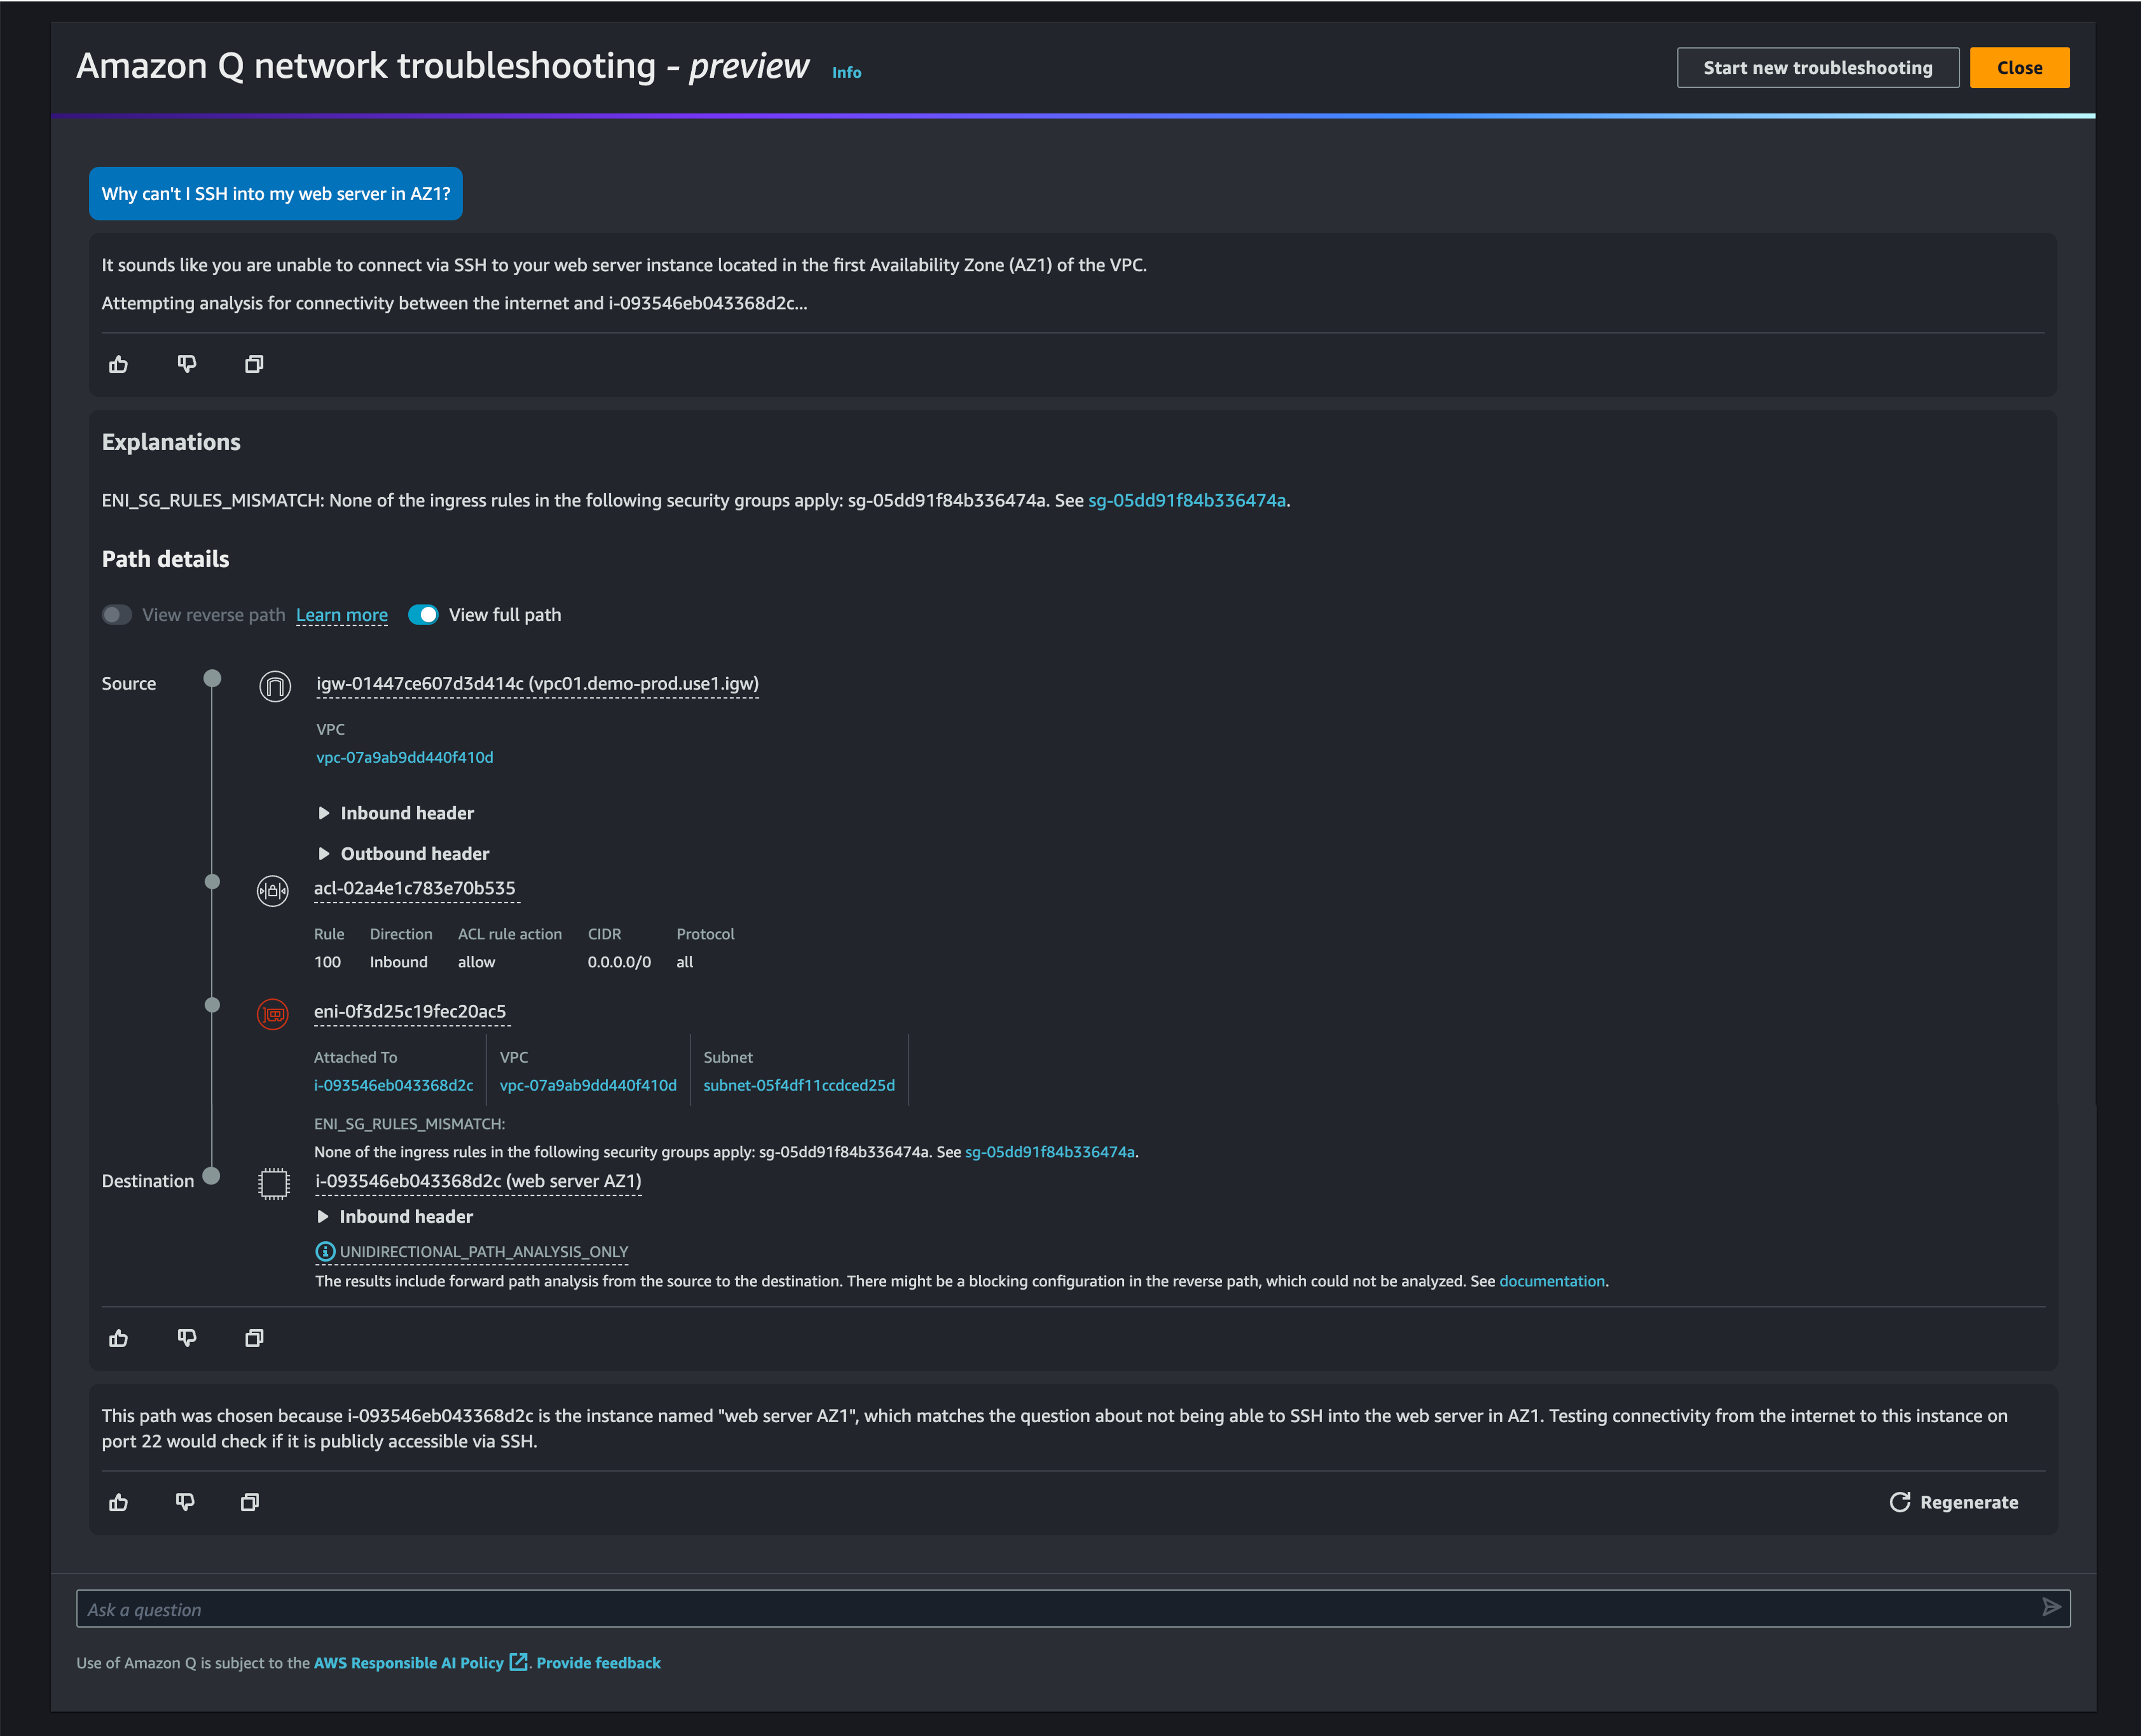Toggle View reverse path switch
The width and height of the screenshot is (2141, 1736).
[117, 615]
